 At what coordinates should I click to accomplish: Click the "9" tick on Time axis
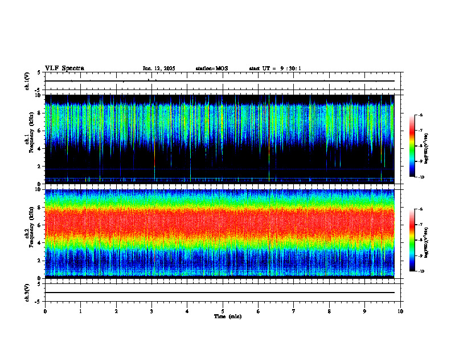click(x=364, y=311)
